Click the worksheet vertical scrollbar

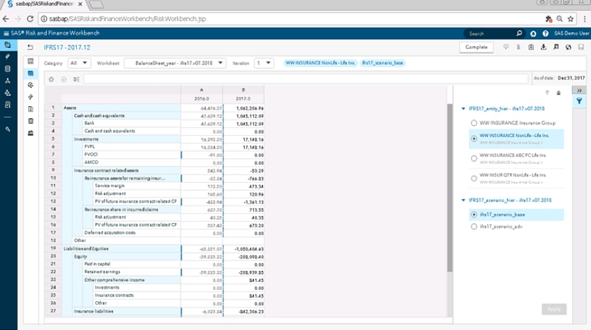click(x=449, y=188)
